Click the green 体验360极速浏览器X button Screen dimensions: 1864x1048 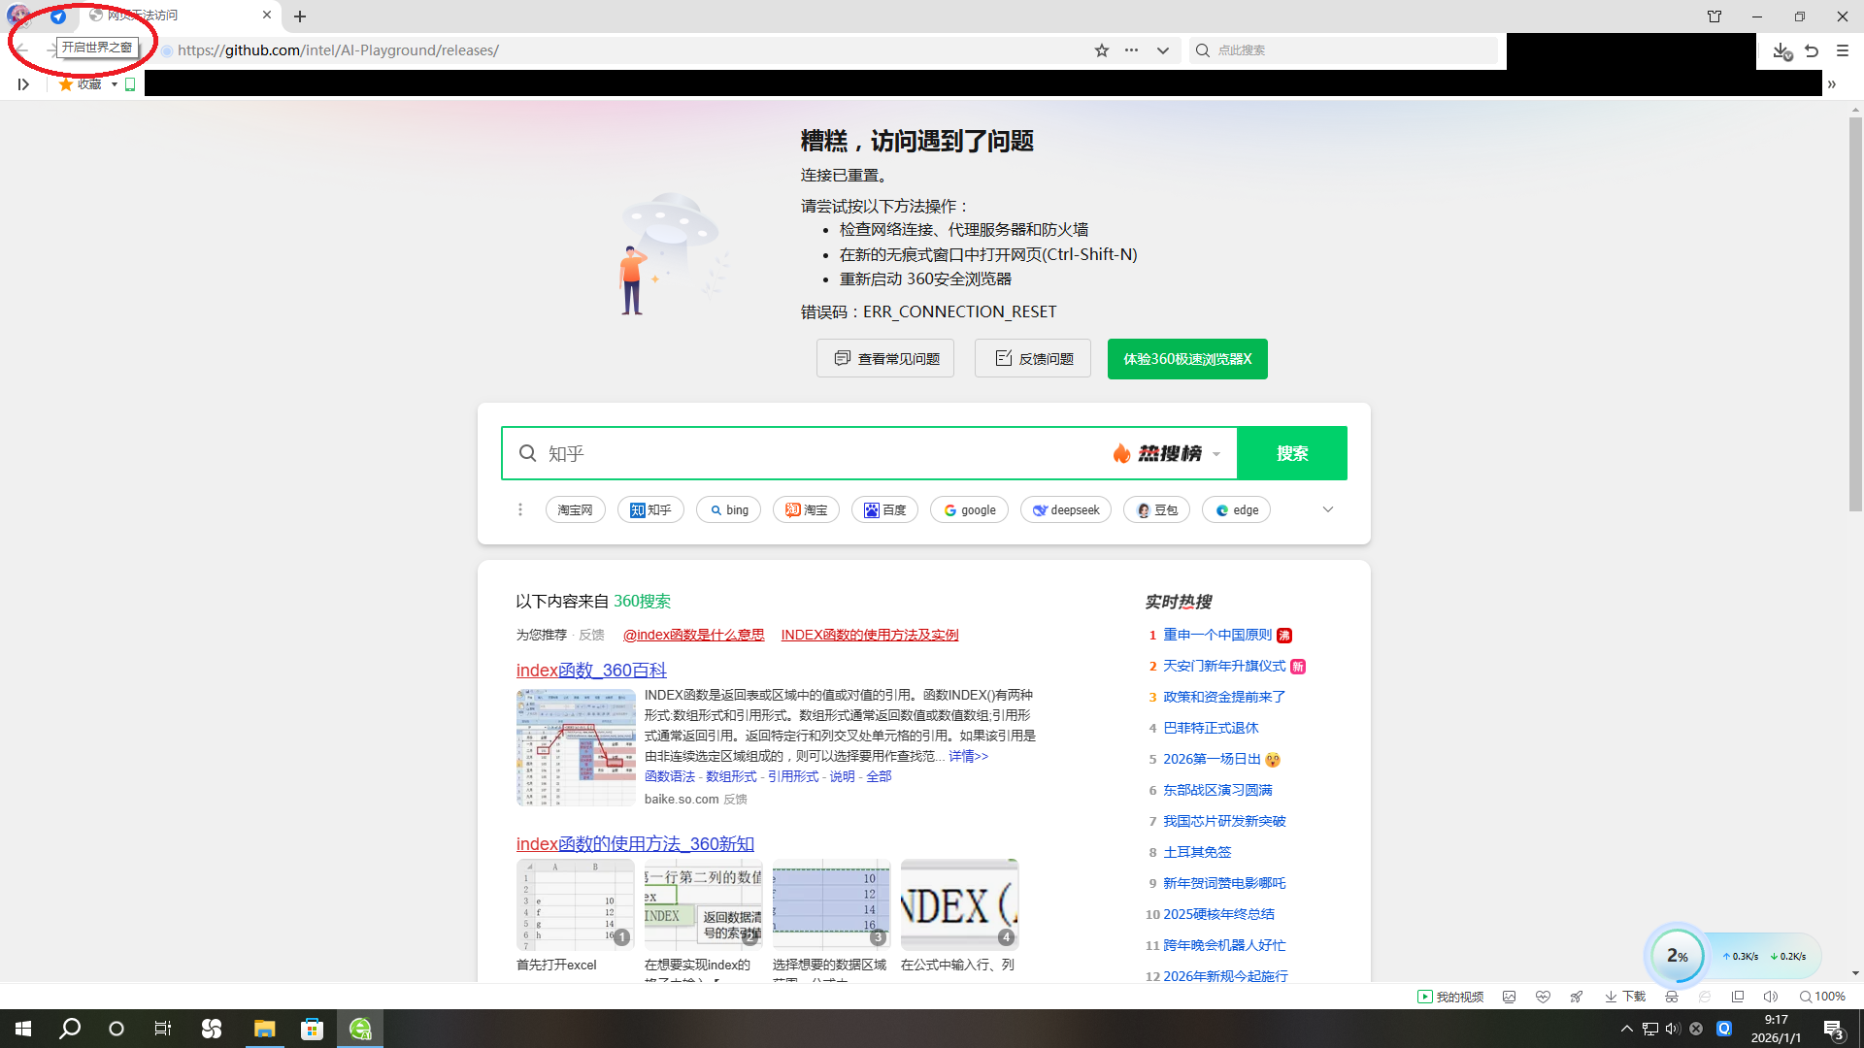click(x=1187, y=358)
